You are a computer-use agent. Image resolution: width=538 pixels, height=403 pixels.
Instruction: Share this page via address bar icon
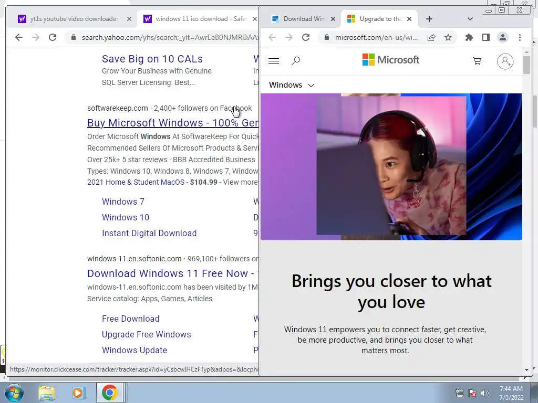(431, 37)
